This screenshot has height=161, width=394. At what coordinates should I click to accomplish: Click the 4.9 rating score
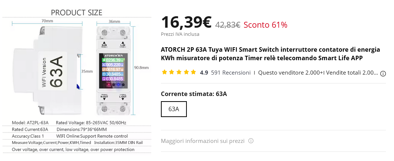coord(204,73)
